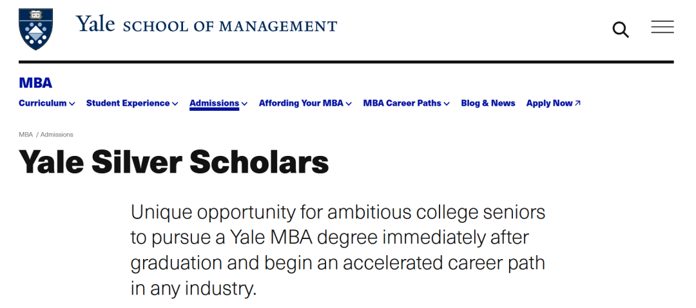Click the Admissions breadcrumb link

pos(57,135)
